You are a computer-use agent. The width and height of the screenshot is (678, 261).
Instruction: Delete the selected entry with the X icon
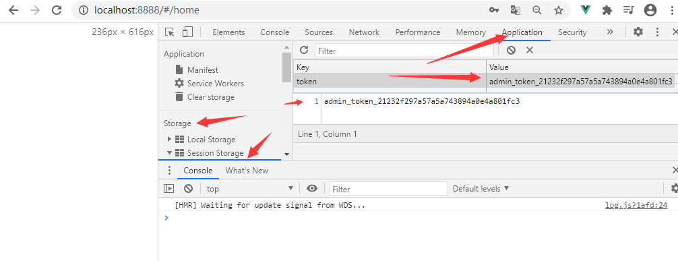coord(530,50)
